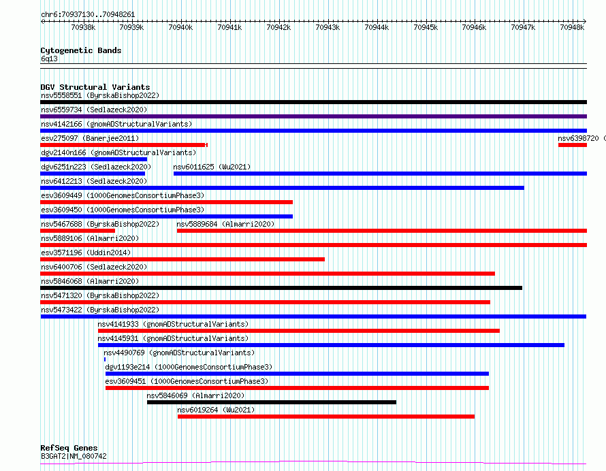Click the 70947k ruler position label
The width and height of the screenshot is (606, 471).
[523, 27]
